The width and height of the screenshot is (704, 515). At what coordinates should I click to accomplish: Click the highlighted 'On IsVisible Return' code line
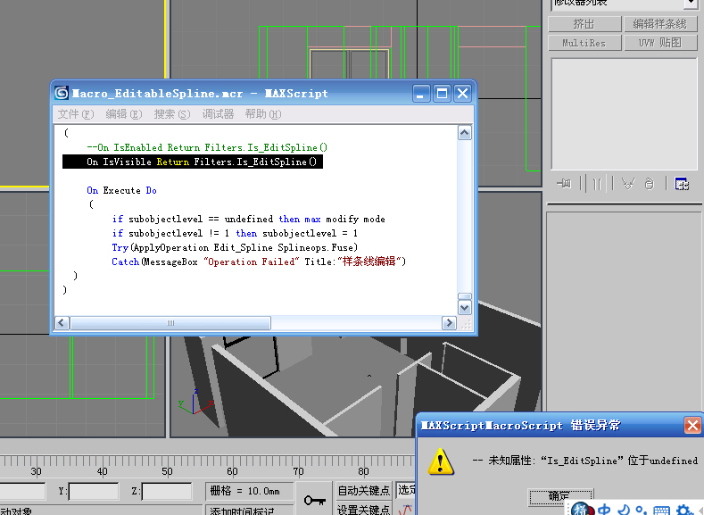193,162
